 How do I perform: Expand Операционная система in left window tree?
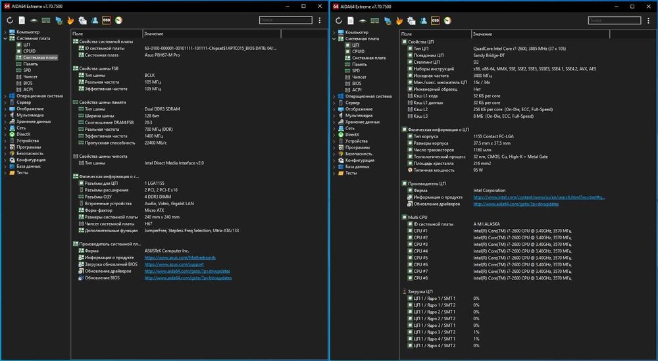5,96
